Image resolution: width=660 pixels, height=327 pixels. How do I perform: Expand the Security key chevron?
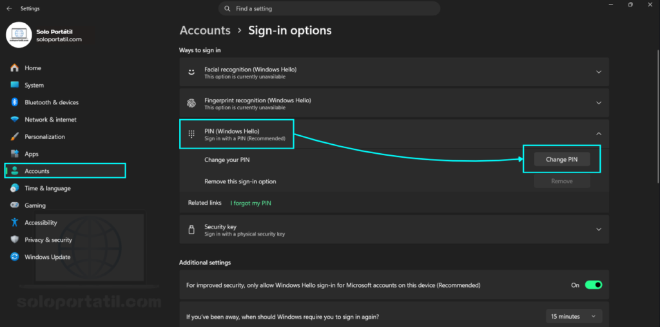pyautogui.click(x=599, y=230)
